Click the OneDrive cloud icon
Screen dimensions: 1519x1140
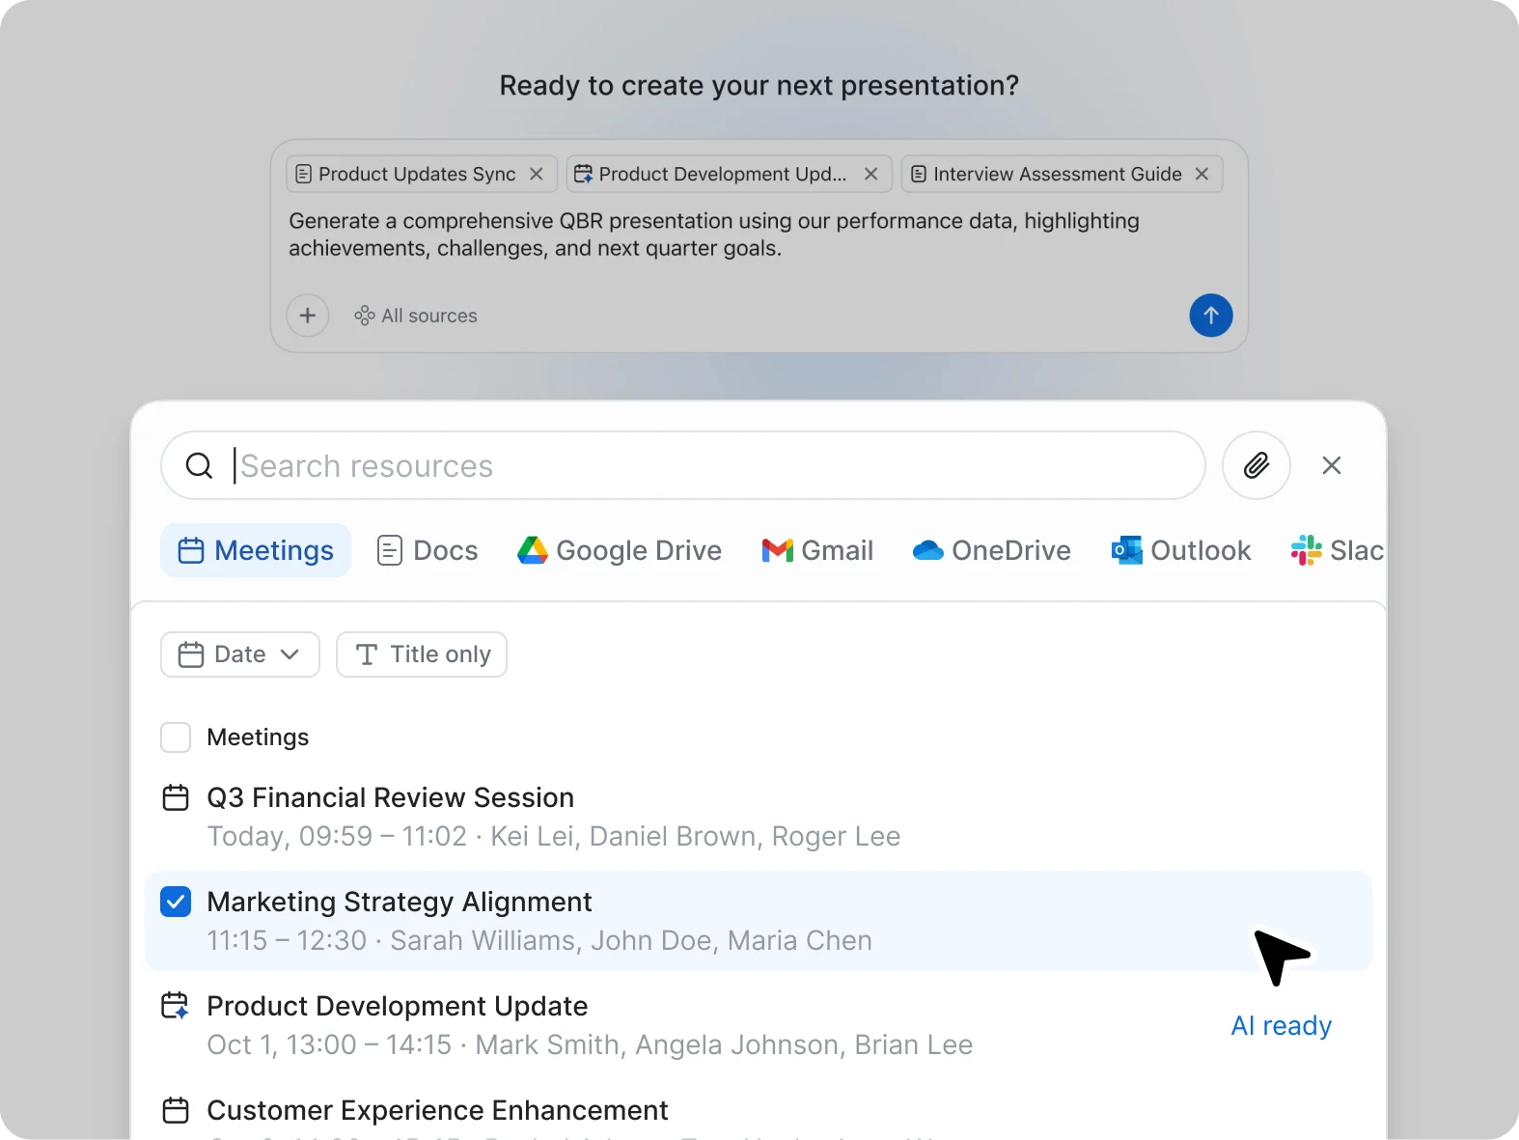(928, 550)
